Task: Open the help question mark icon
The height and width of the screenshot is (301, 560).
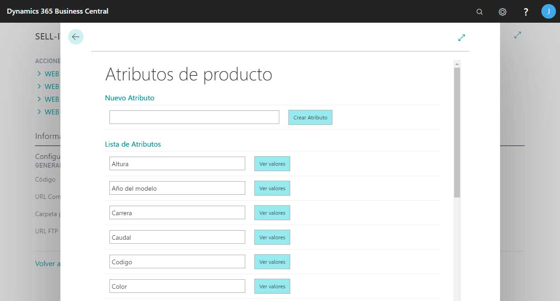Action: pyautogui.click(x=525, y=12)
